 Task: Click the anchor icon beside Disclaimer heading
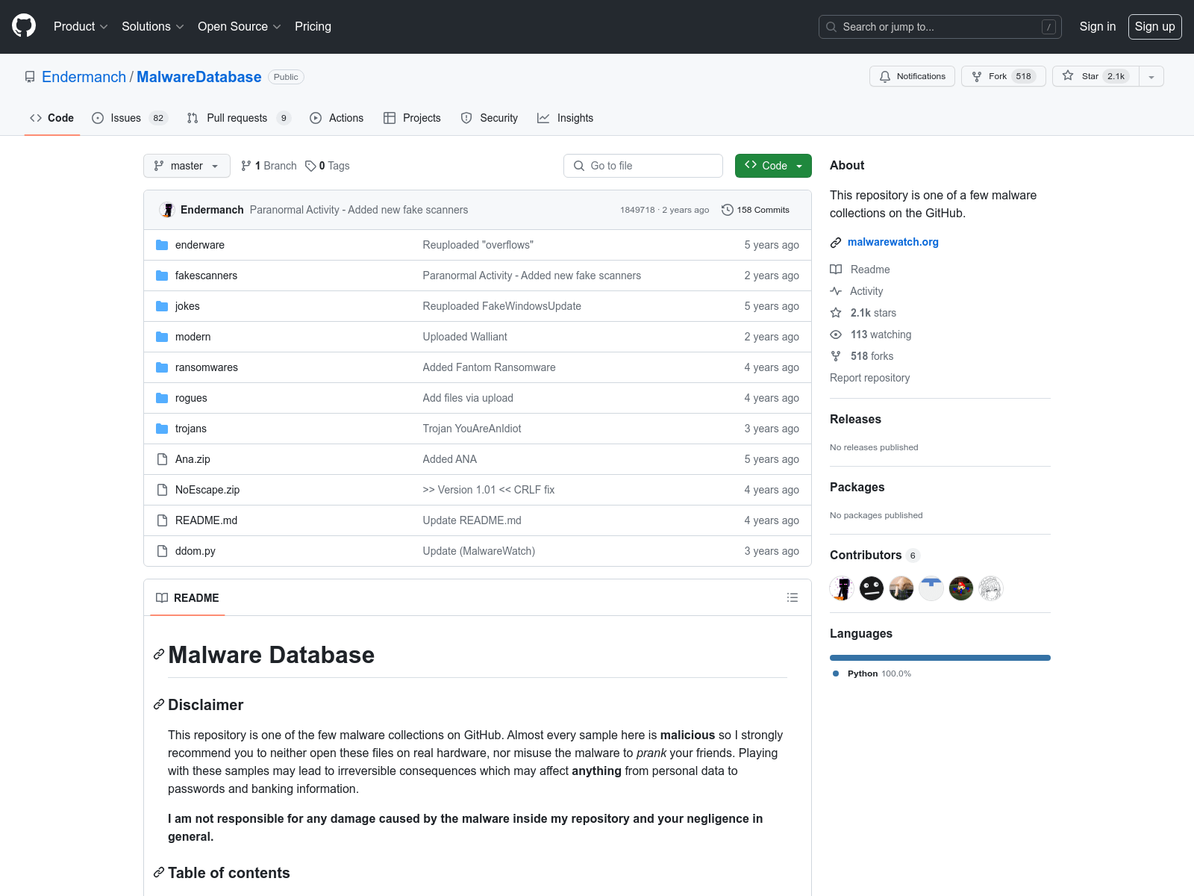point(159,705)
